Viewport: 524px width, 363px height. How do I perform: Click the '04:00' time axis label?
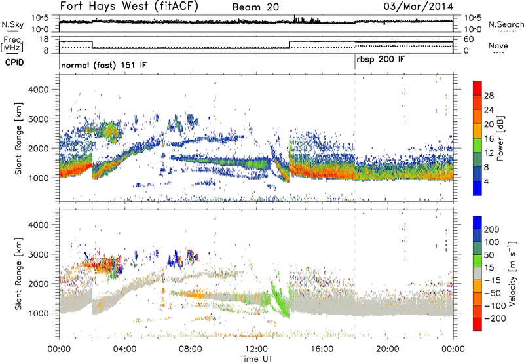[125, 349]
